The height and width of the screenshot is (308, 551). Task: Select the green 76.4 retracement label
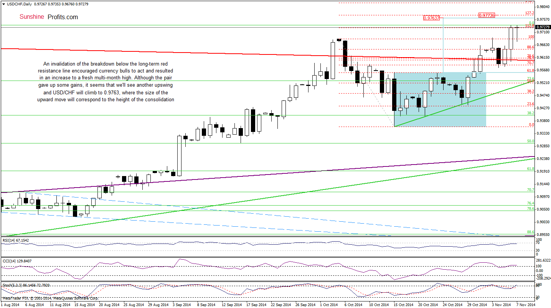(x=531, y=203)
